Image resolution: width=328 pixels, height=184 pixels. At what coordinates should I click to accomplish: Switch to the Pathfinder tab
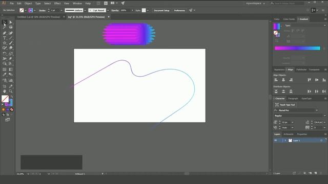pos(301,70)
